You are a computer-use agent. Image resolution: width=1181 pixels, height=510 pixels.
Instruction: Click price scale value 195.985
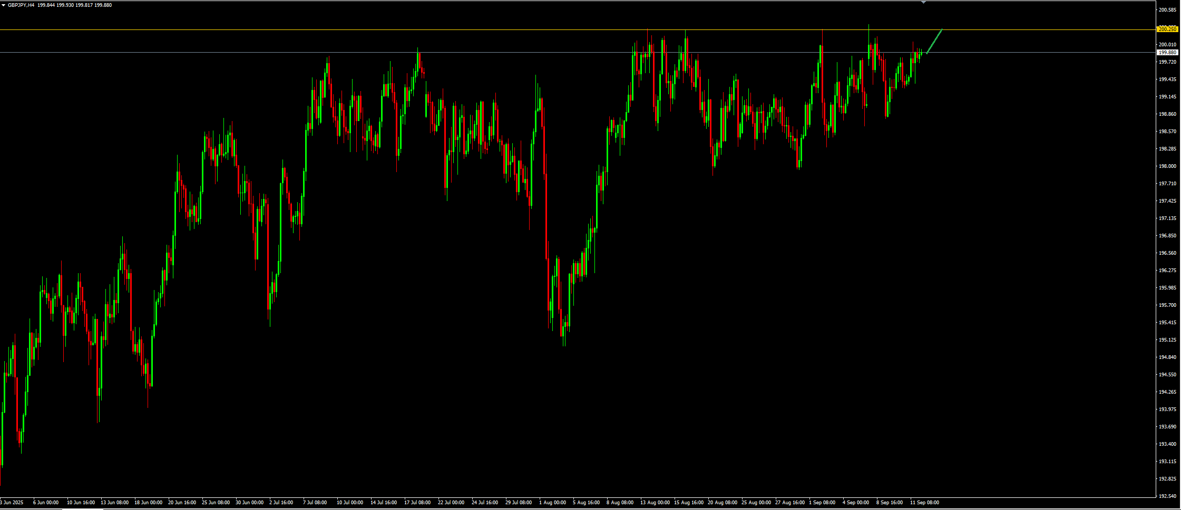point(1167,288)
